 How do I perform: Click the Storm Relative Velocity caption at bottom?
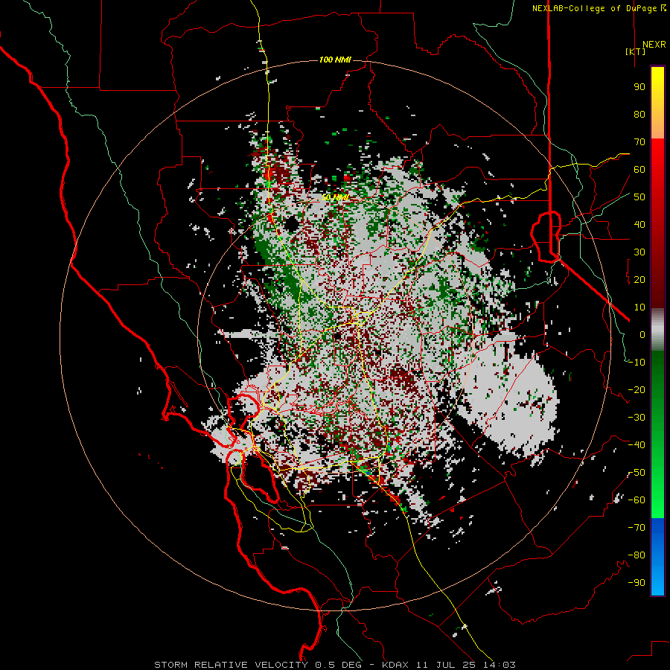(334, 665)
